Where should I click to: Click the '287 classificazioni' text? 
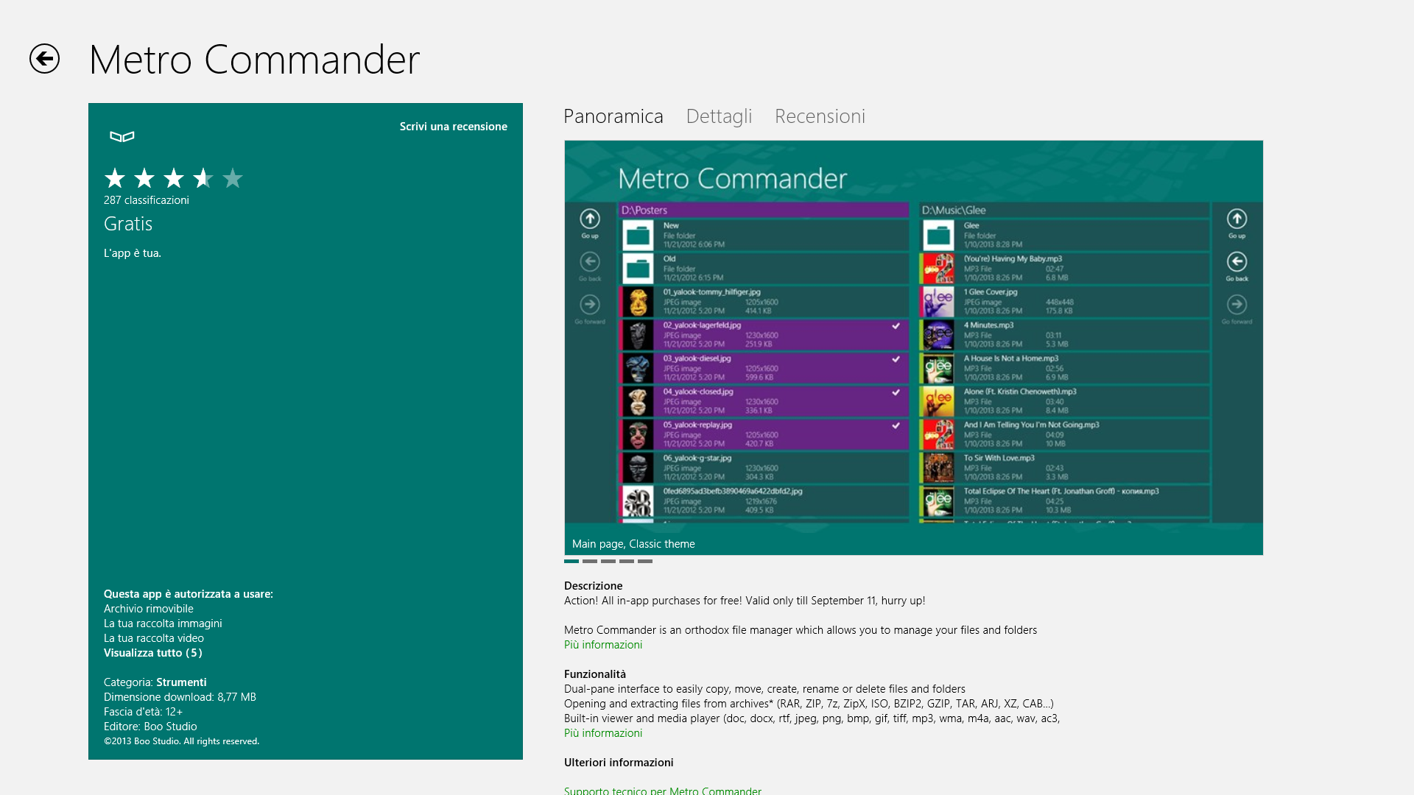pyautogui.click(x=147, y=200)
